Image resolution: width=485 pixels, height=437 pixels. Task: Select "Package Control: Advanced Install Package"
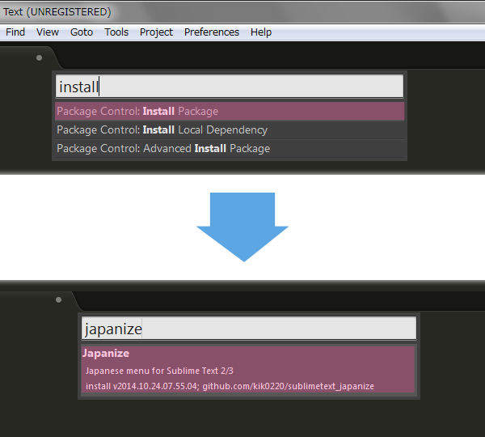point(230,148)
